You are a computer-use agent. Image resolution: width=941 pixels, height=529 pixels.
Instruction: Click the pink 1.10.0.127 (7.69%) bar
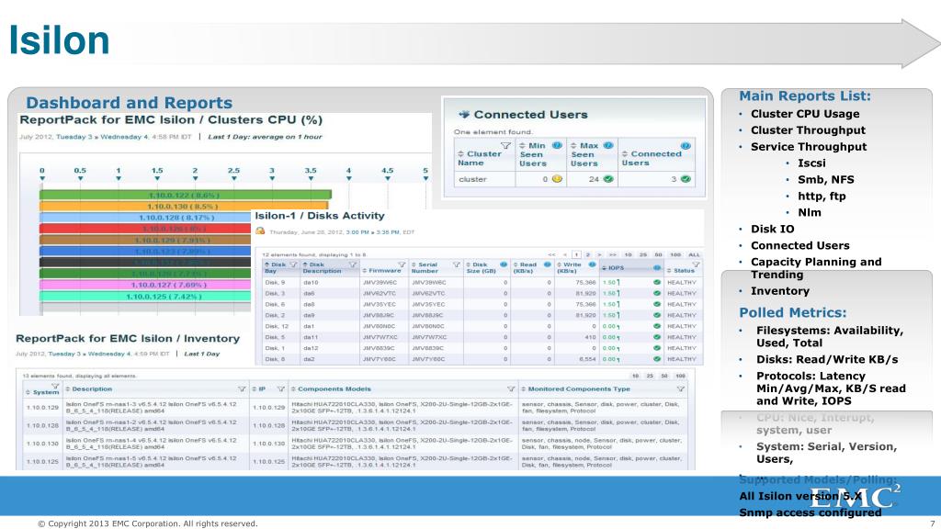144,285
